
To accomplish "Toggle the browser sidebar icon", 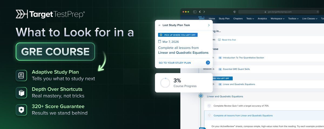I will pyautogui.click(x=195, y=12).
